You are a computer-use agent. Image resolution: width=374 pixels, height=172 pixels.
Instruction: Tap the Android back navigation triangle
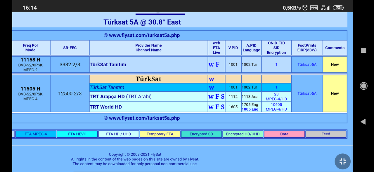(363, 122)
